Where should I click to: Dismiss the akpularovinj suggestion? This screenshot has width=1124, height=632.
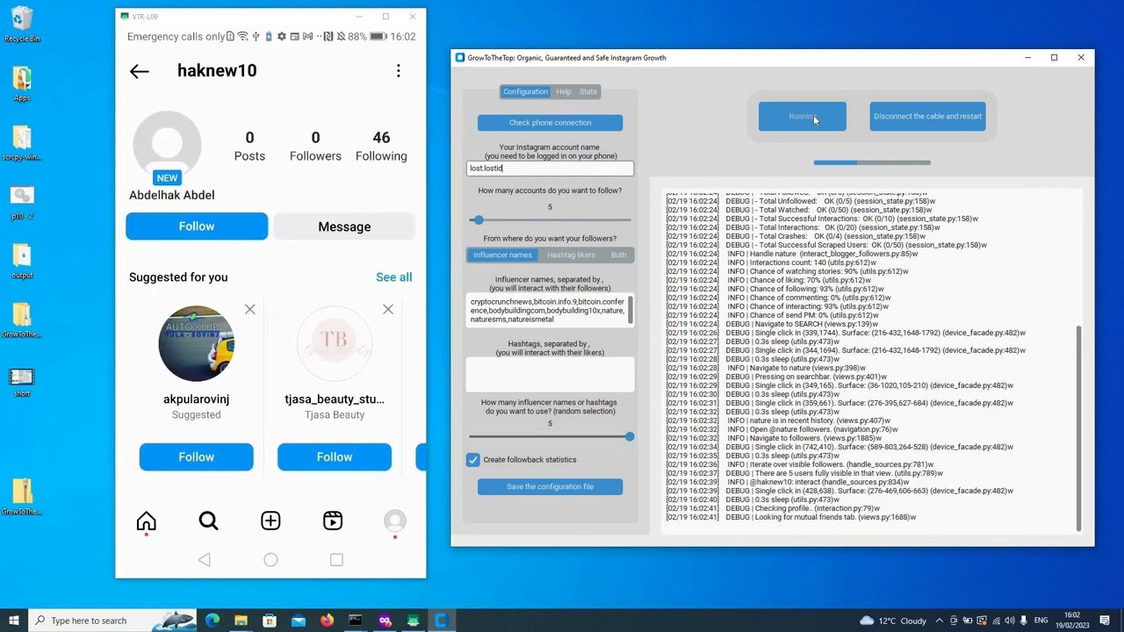pyautogui.click(x=250, y=309)
